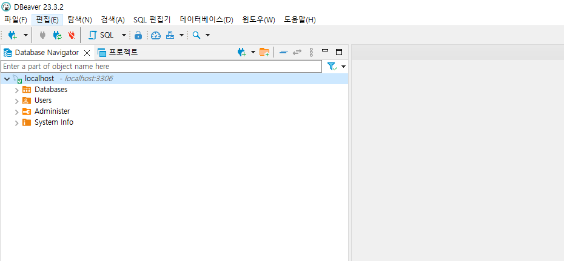Maximize the Database Navigator panel

339,53
